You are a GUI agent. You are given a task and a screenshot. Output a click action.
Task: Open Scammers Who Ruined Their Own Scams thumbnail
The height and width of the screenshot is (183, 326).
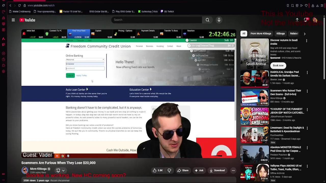pos(254,97)
